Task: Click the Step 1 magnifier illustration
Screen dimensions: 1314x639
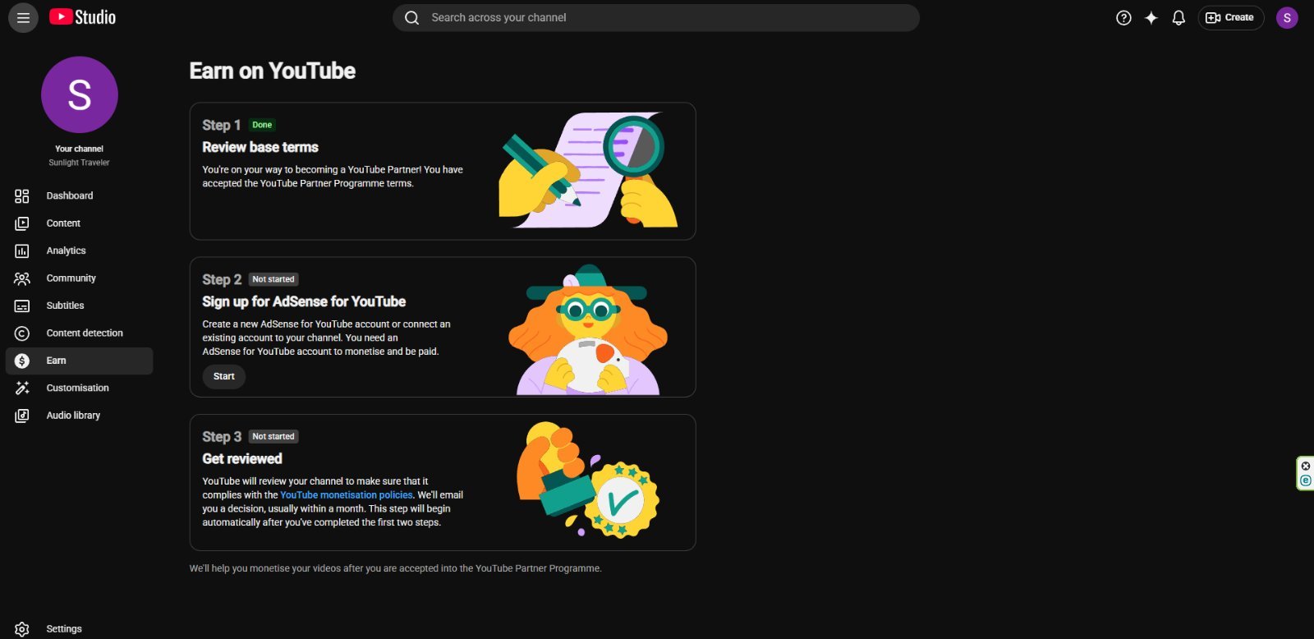Action: point(588,170)
